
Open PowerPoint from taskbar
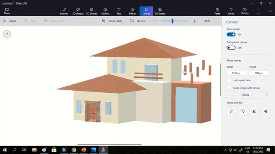[84, 150]
